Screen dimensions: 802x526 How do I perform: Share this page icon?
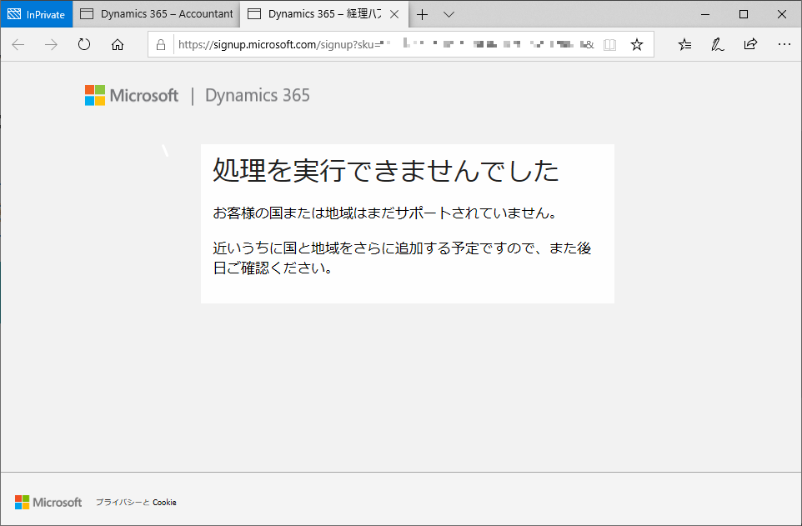click(750, 44)
